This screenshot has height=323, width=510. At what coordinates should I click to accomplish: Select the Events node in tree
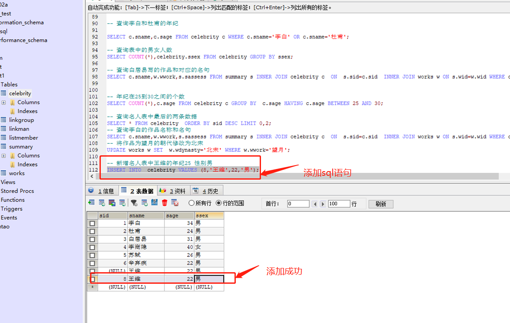click(9, 218)
